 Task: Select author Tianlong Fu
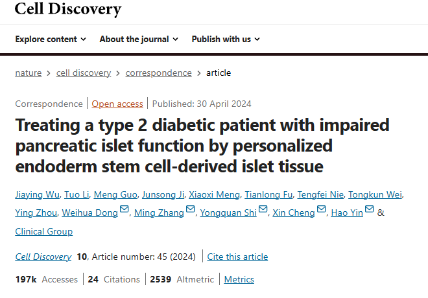[x=270, y=194]
